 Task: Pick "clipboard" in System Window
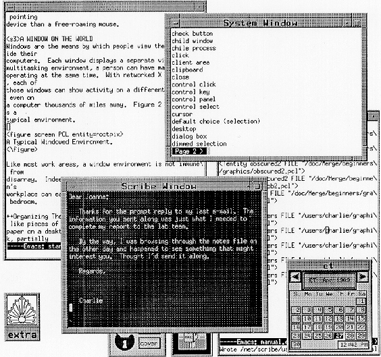pyautogui.click(x=187, y=70)
